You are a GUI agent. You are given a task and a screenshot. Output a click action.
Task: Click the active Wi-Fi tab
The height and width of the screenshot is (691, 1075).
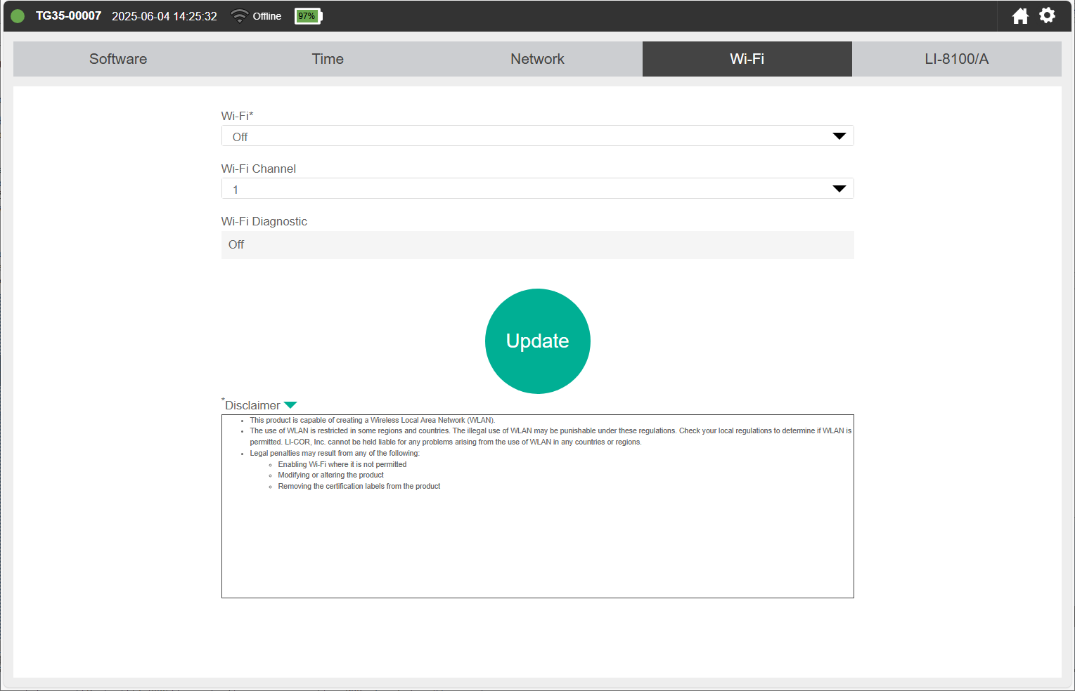pyautogui.click(x=747, y=59)
